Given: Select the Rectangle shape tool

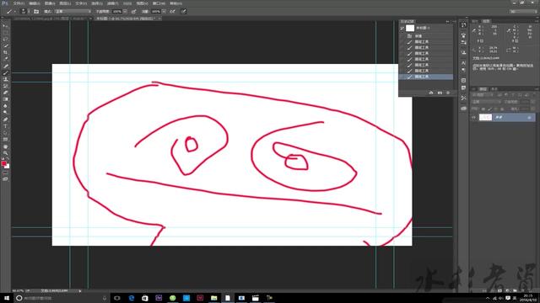Looking at the screenshot, I should [x=5, y=140].
